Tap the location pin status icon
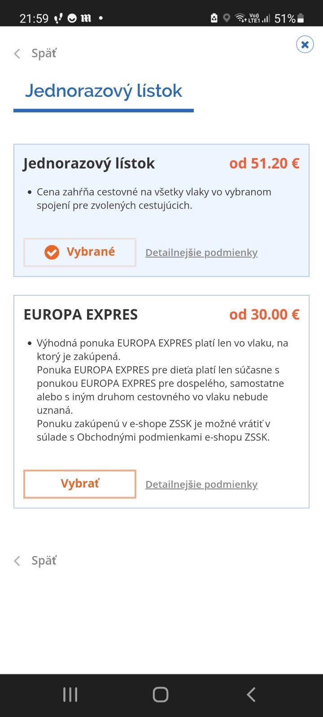Screen dimensions: 323x717 tap(227, 18)
